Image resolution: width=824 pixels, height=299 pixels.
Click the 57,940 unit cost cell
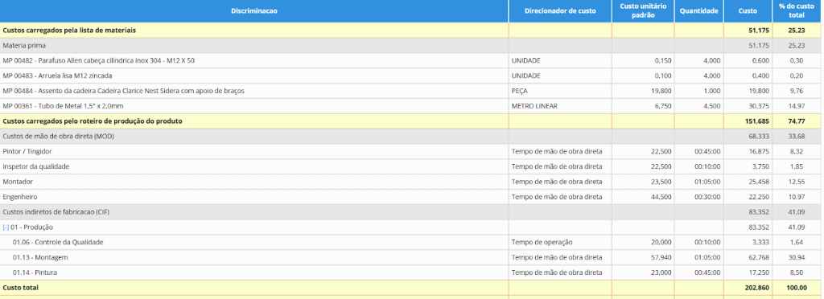(643, 257)
